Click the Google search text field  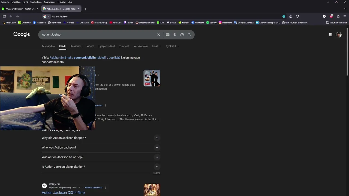coord(98,35)
